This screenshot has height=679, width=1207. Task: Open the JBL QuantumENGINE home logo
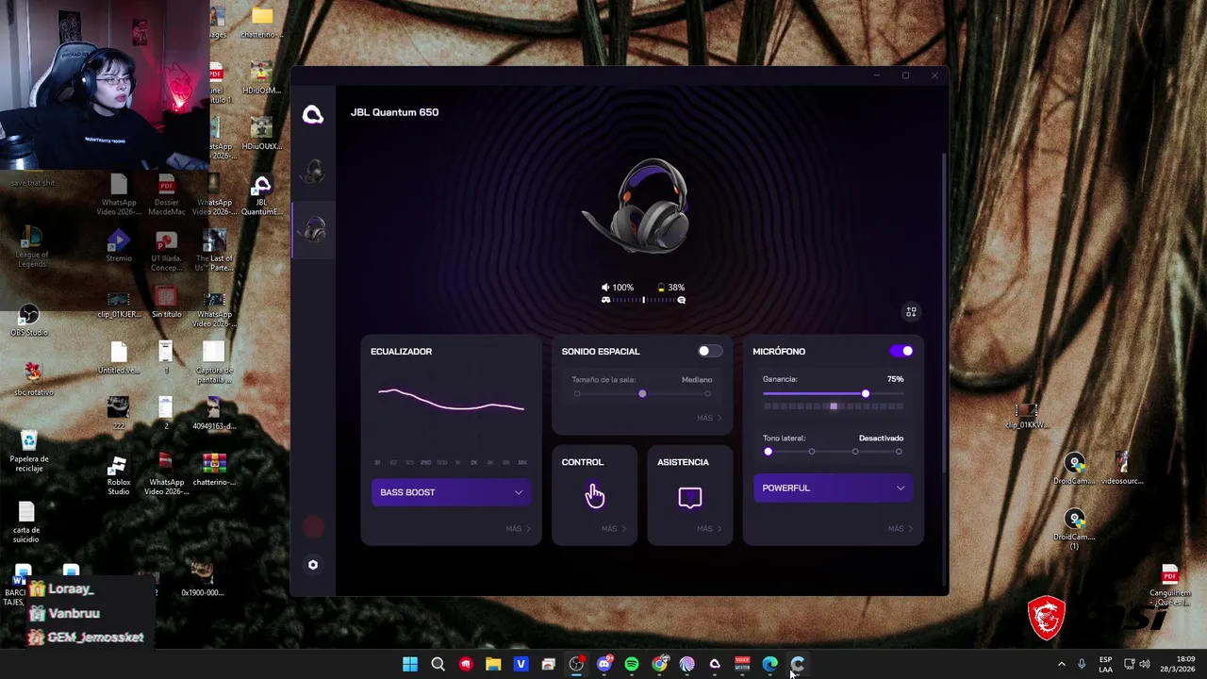pyautogui.click(x=312, y=114)
